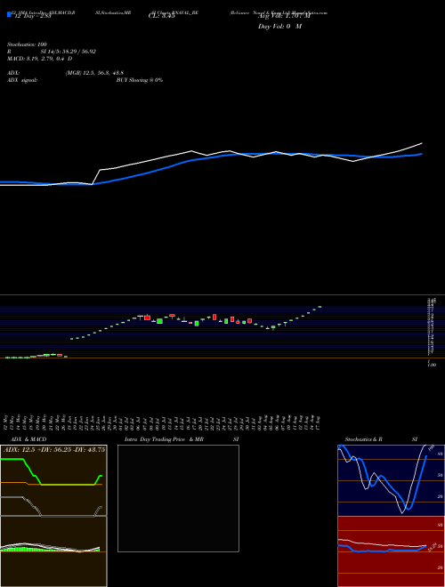Click the green MACD histogram bars
Screen dimensions: 445x587
point(26,550)
